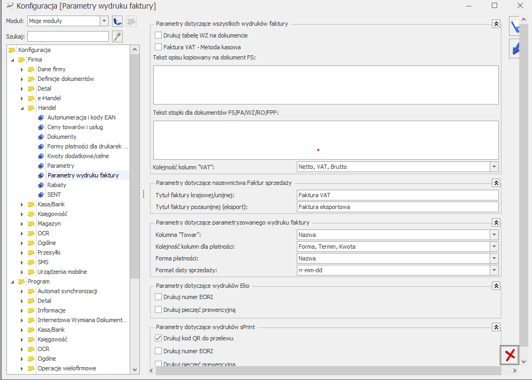This screenshot has height=380, width=532.
Task: Expand the Kasa/Bank node under Firma
Action: click(x=22, y=205)
